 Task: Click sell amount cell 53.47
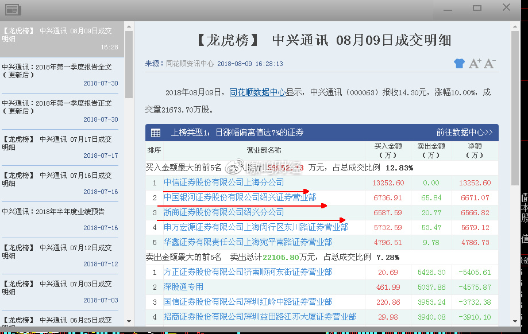(431, 227)
